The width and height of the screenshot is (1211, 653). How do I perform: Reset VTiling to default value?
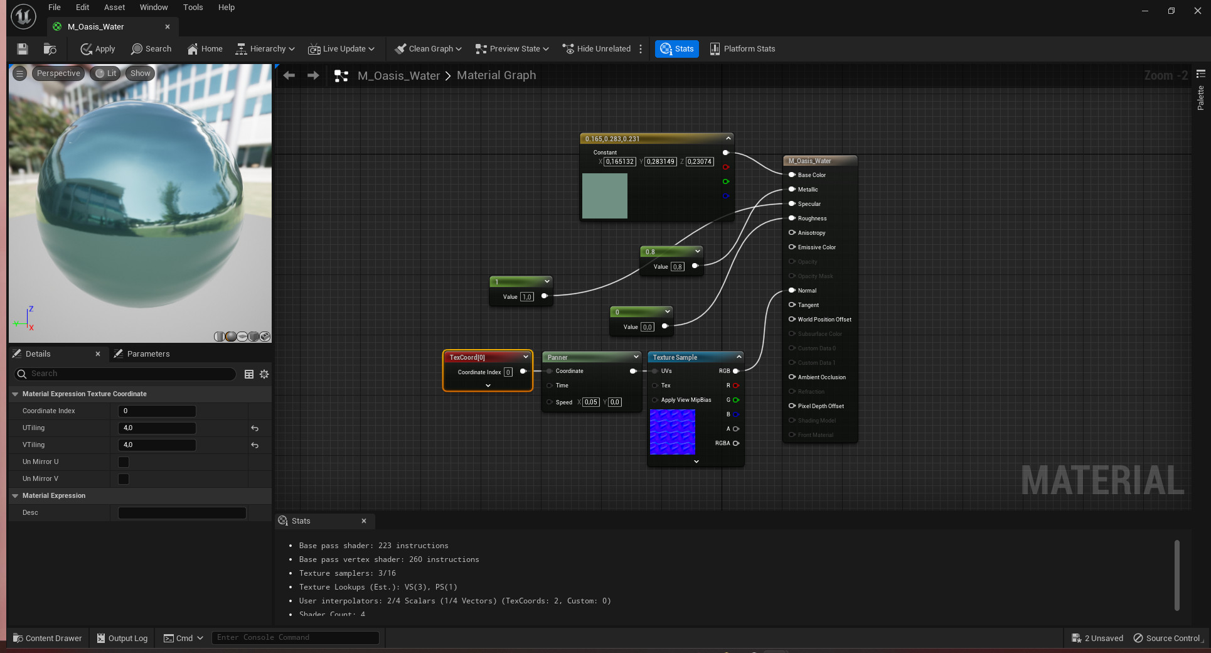pyautogui.click(x=255, y=445)
